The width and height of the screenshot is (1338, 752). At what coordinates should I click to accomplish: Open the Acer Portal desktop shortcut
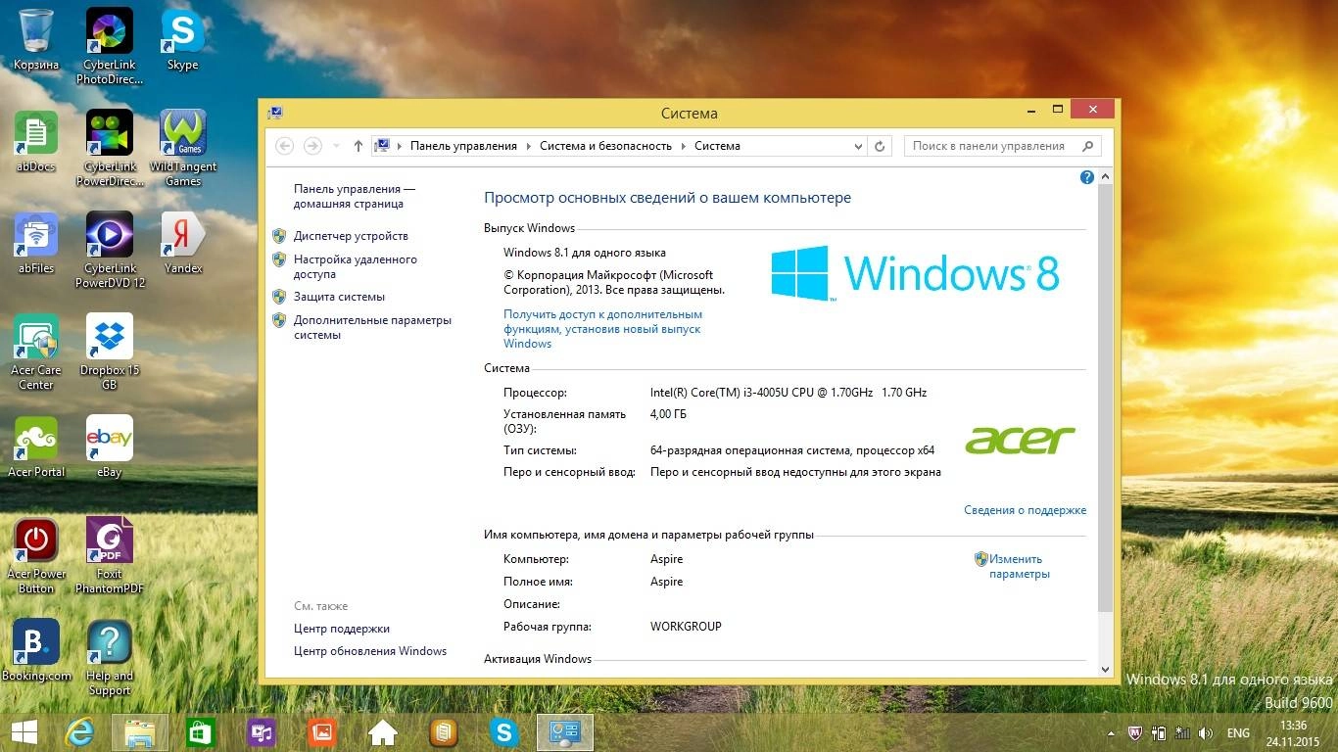(x=36, y=446)
